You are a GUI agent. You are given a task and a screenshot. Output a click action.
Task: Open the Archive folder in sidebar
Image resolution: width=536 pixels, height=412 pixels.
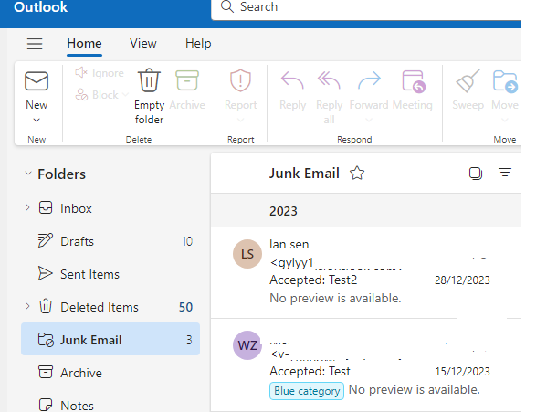click(x=110, y=373)
